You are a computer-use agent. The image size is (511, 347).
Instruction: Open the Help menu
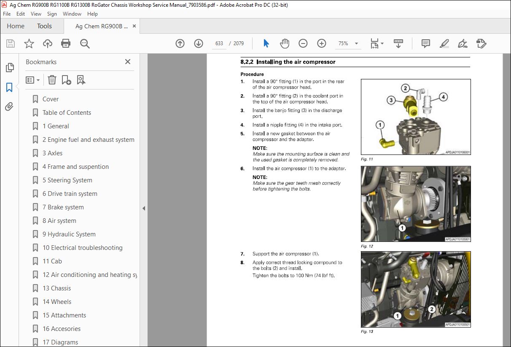tap(92, 14)
